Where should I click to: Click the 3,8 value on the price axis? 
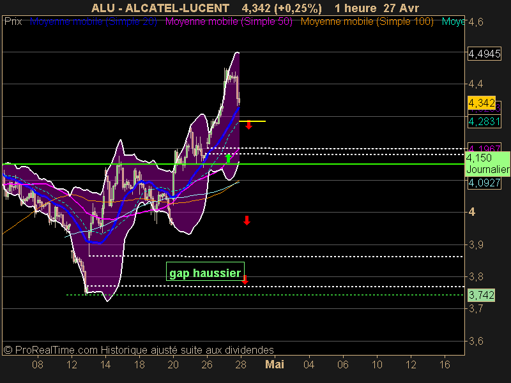pyautogui.click(x=476, y=276)
